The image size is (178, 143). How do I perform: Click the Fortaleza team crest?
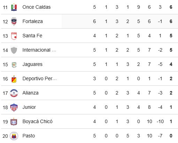click(x=14, y=22)
